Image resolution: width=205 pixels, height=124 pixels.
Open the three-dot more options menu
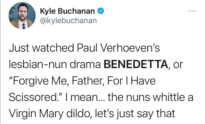pos(192,11)
